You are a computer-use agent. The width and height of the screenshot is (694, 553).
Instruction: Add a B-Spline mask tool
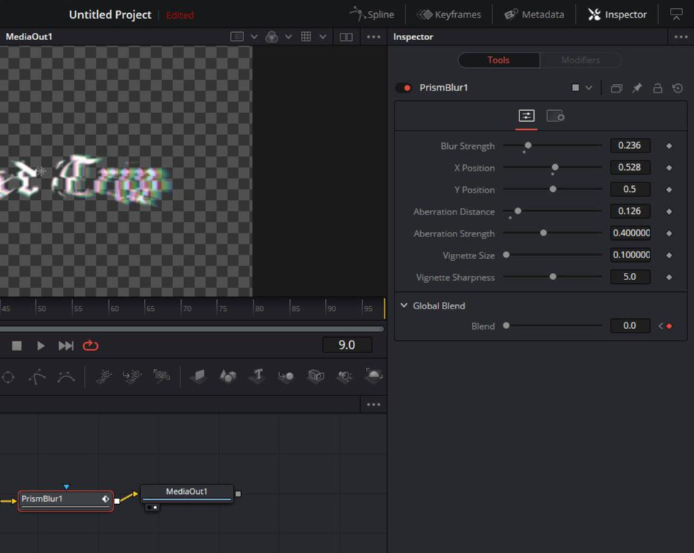66,377
